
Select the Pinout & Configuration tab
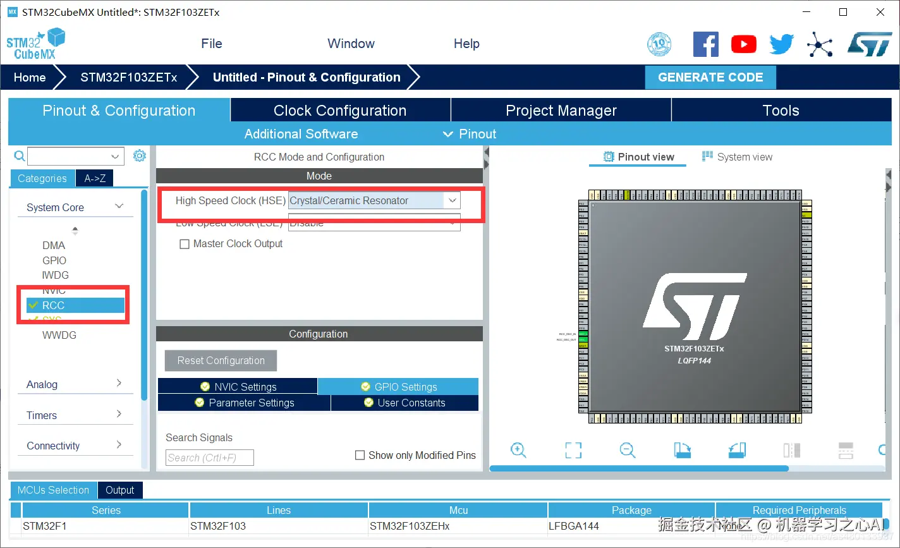[119, 110]
